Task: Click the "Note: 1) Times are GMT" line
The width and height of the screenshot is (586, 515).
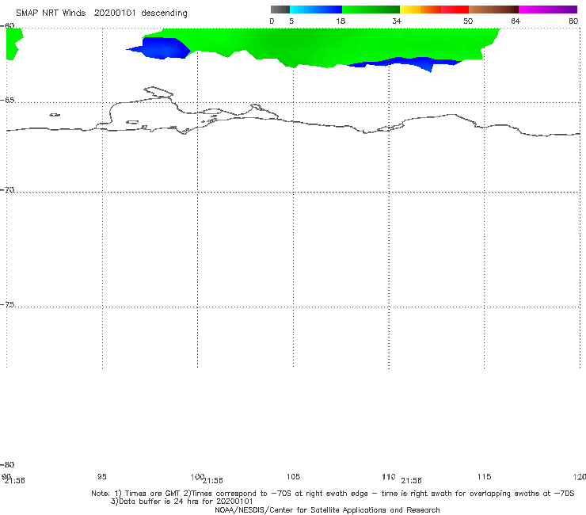Action: point(333,494)
